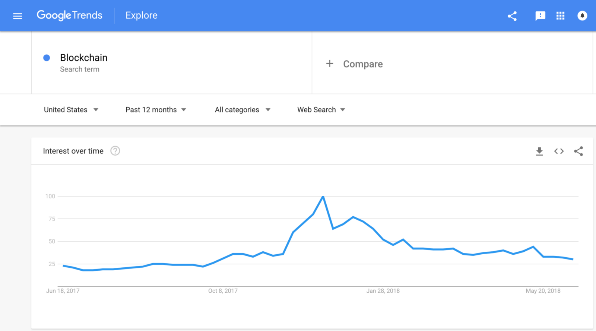
Task: Click the embed code icon
Action: pos(559,151)
